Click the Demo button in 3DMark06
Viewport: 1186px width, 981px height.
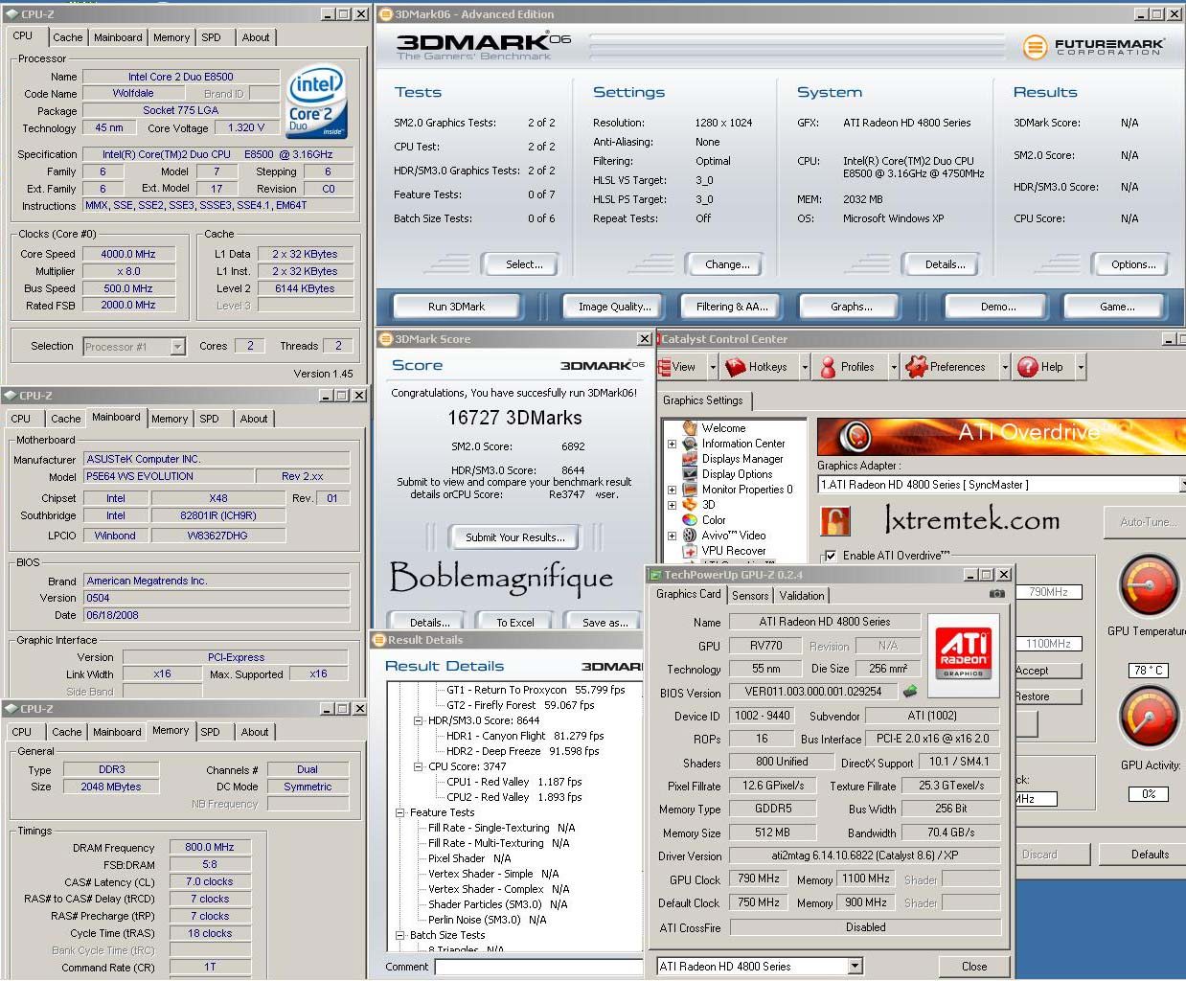point(998,307)
